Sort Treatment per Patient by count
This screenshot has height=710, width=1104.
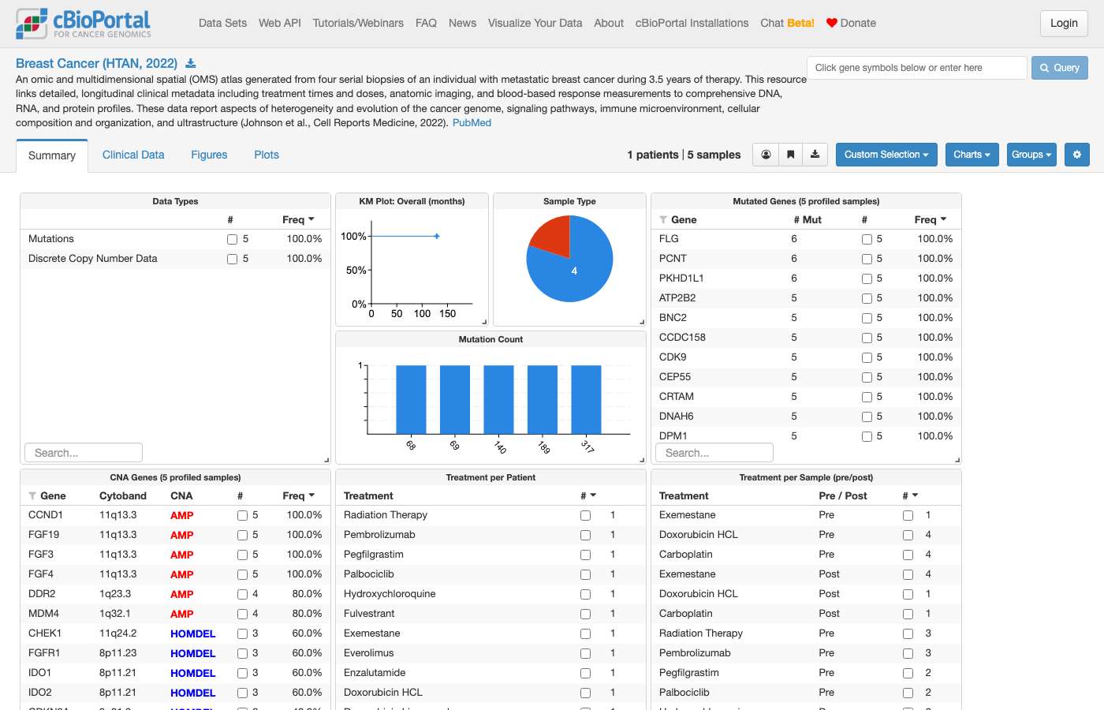(588, 496)
